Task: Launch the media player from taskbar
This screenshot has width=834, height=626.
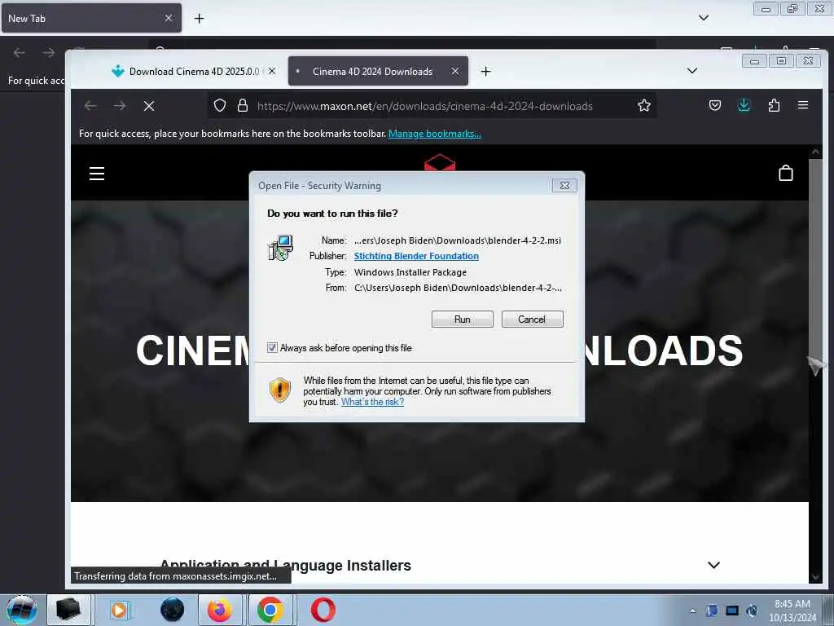Action: (x=120, y=610)
